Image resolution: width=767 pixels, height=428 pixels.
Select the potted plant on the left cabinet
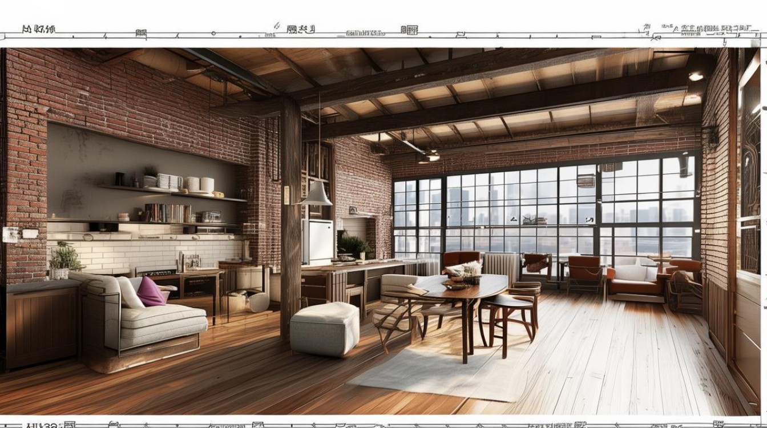pyautogui.click(x=64, y=261)
